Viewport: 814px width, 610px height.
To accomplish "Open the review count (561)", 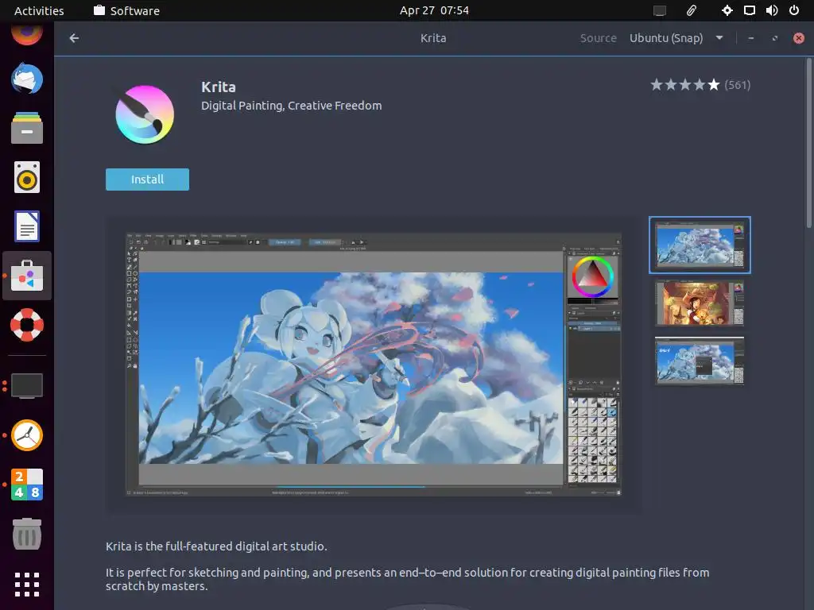I will (738, 84).
